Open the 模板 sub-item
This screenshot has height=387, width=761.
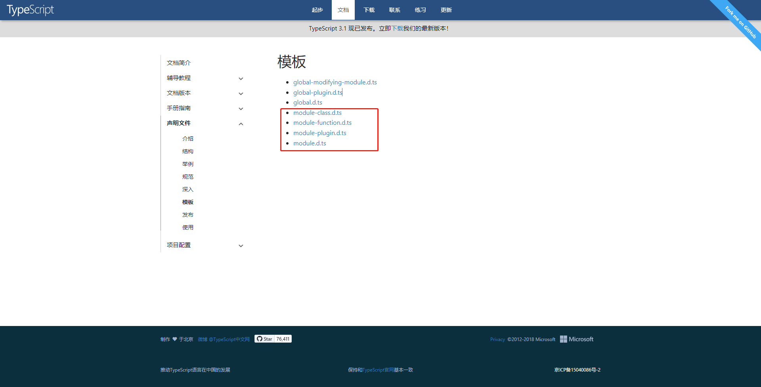[x=188, y=202]
